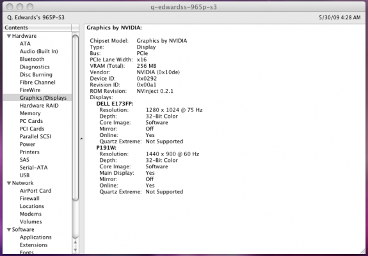
Task: Open Modems under Network
Action: pos(31,214)
